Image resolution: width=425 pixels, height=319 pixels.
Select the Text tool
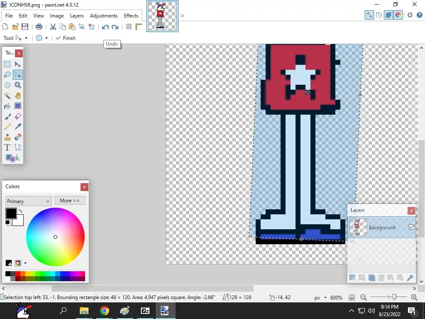(7, 147)
